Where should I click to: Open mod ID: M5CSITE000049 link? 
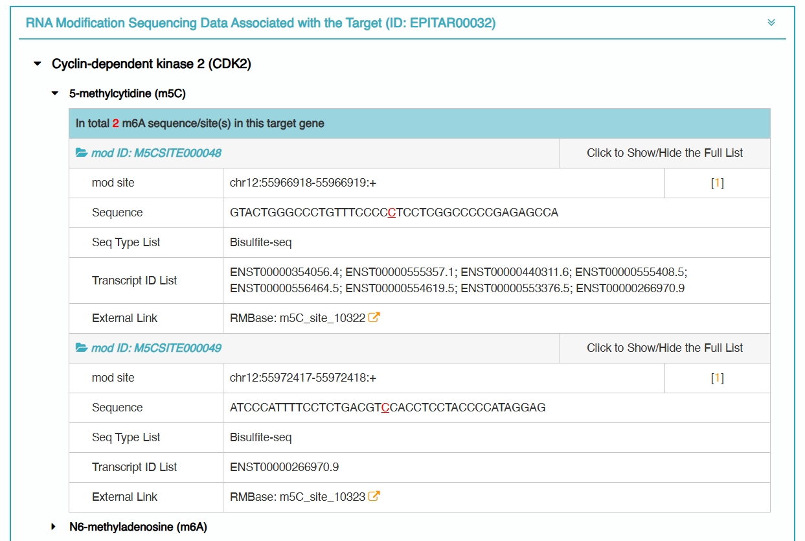[x=156, y=349]
